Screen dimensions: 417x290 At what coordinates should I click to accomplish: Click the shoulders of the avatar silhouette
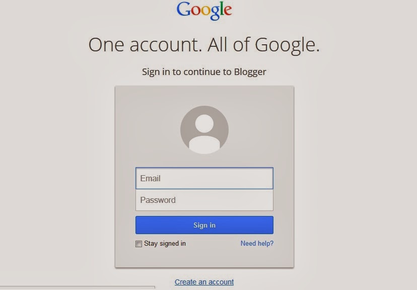coord(204,145)
